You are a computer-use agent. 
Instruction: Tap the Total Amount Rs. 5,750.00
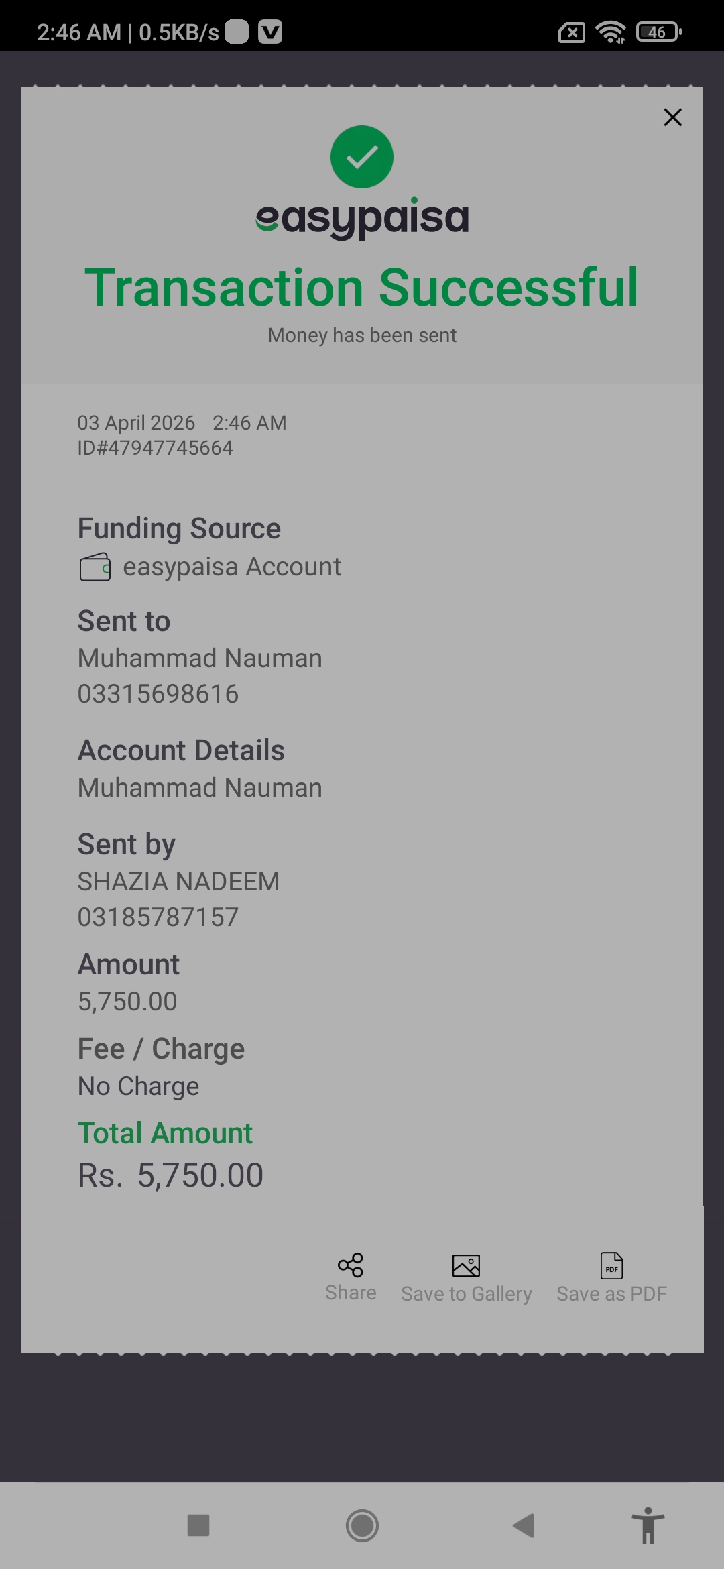pyautogui.click(x=171, y=1175)
